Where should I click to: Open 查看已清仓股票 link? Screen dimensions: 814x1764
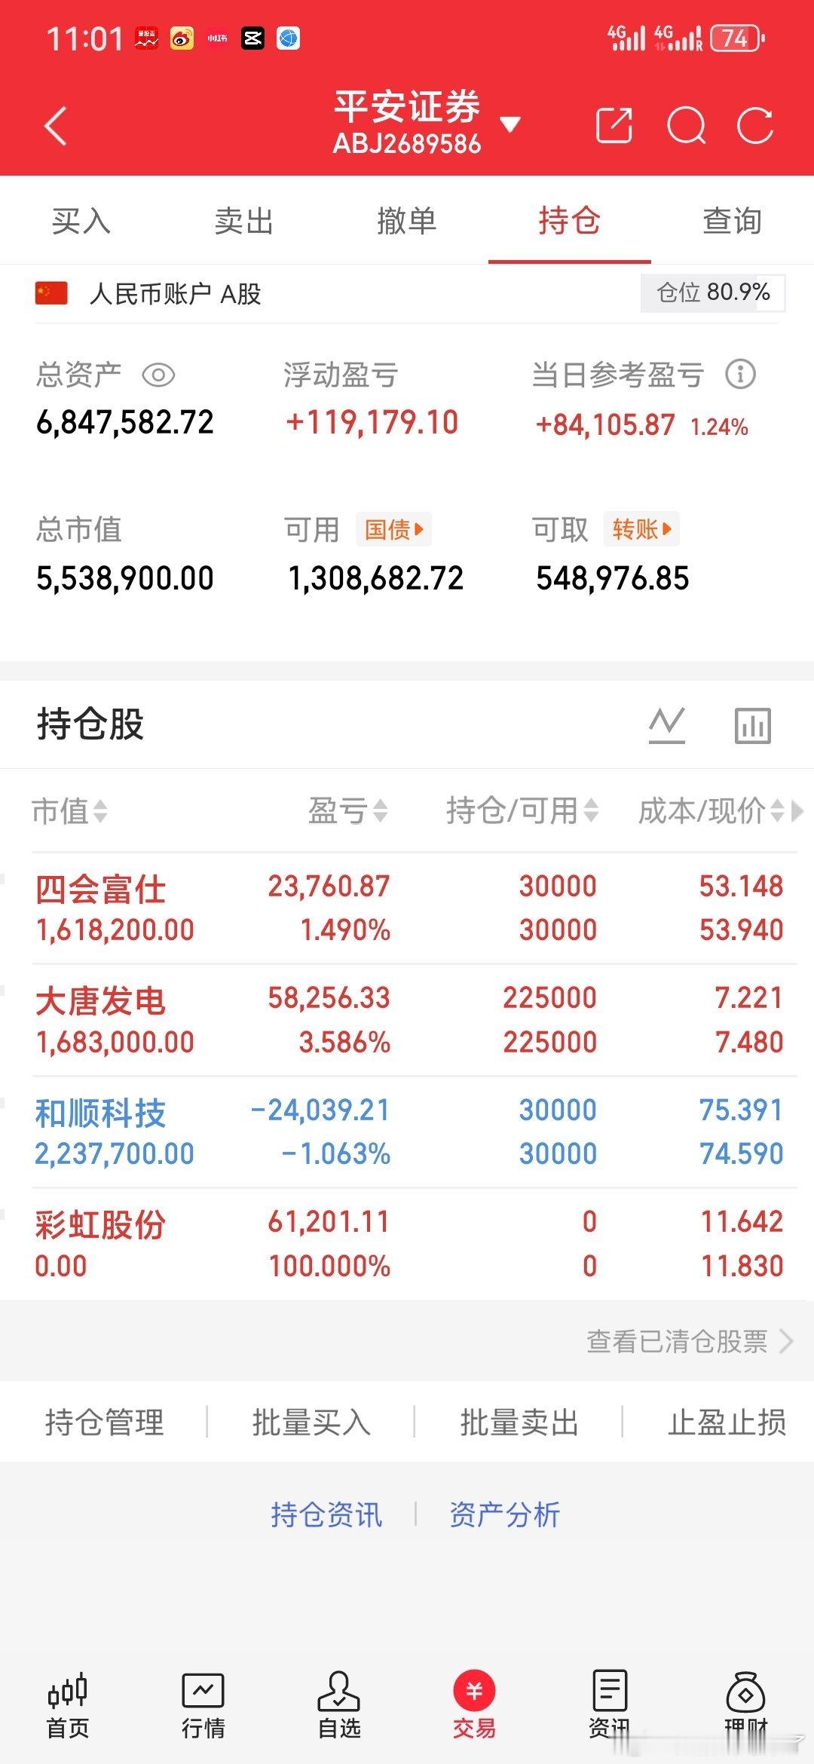click(x=690, y=1342)
